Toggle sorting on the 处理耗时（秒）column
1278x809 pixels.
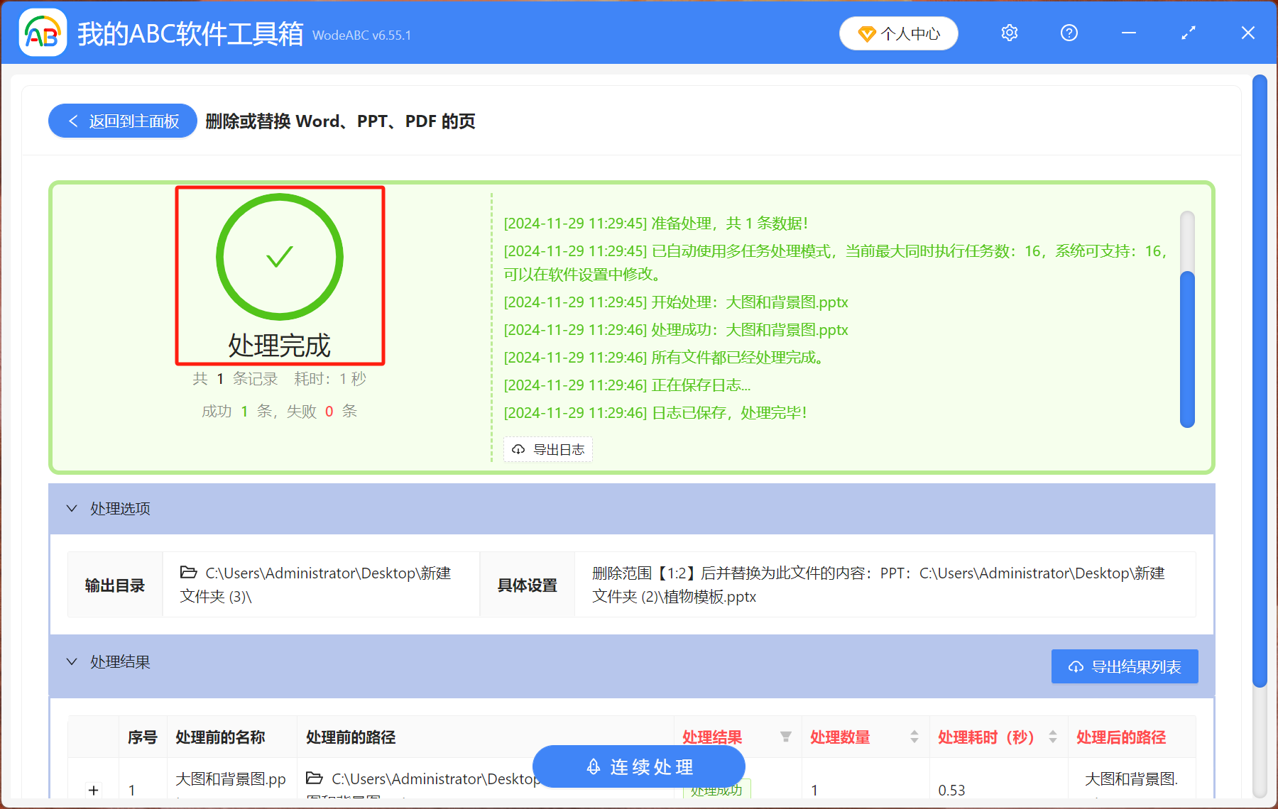[x=1052, y=737]
